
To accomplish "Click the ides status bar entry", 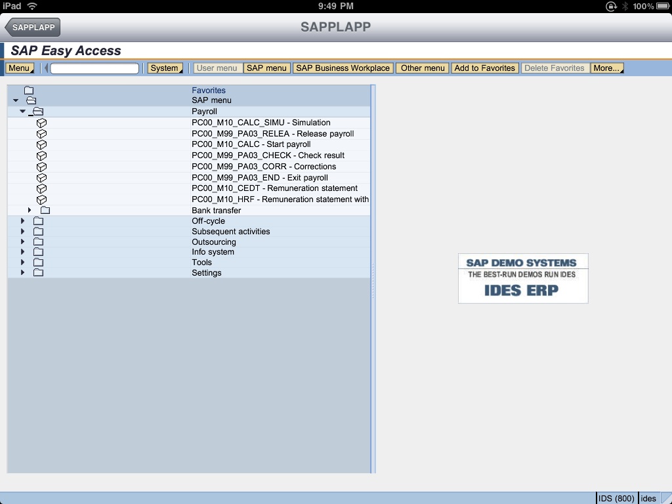I will tap(648, 499).
